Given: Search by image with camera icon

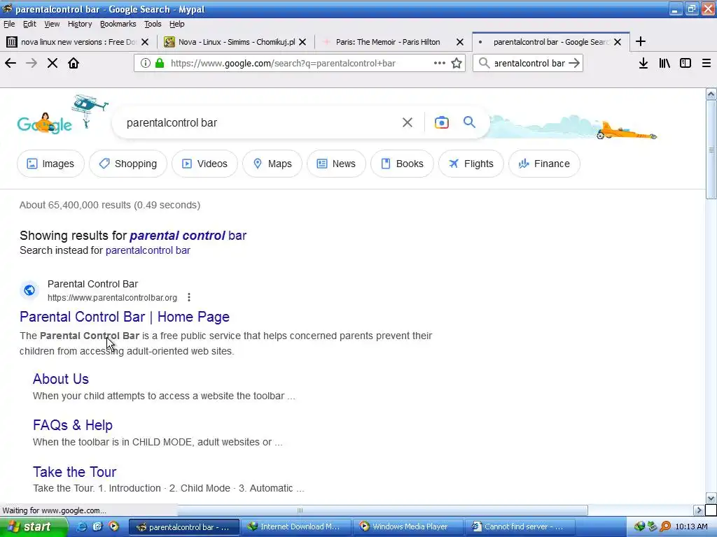Looking at the screenshot, I should pyautogui.click(x=442, y=122).
